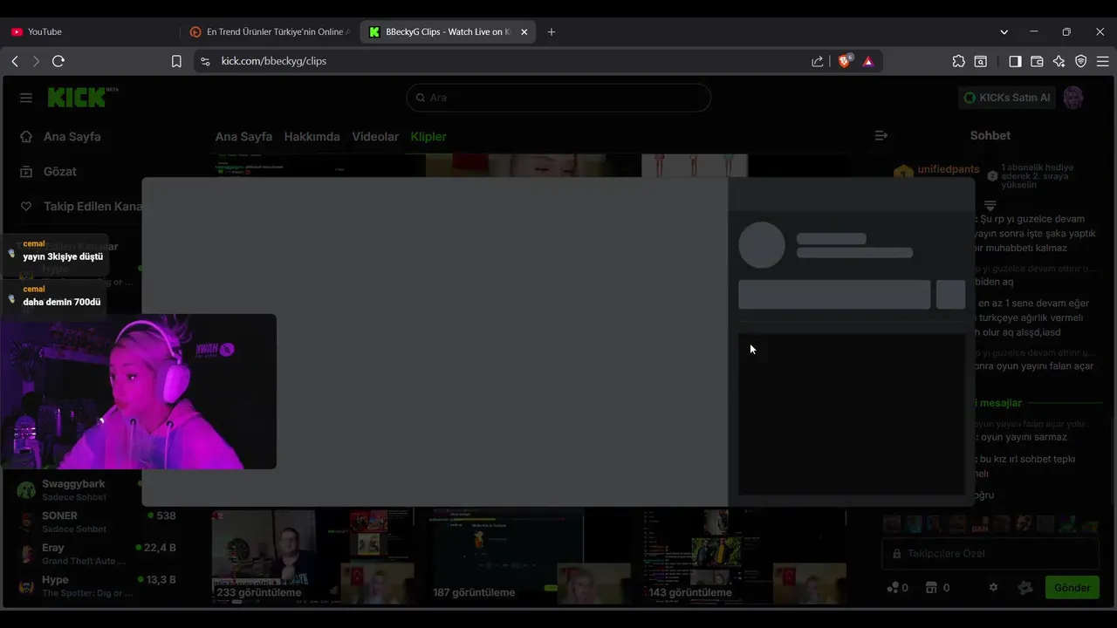Viewport: 1117px width, 628px height.
Task: Select the Ana Sayfa channel tab
Action: [243, 136]
